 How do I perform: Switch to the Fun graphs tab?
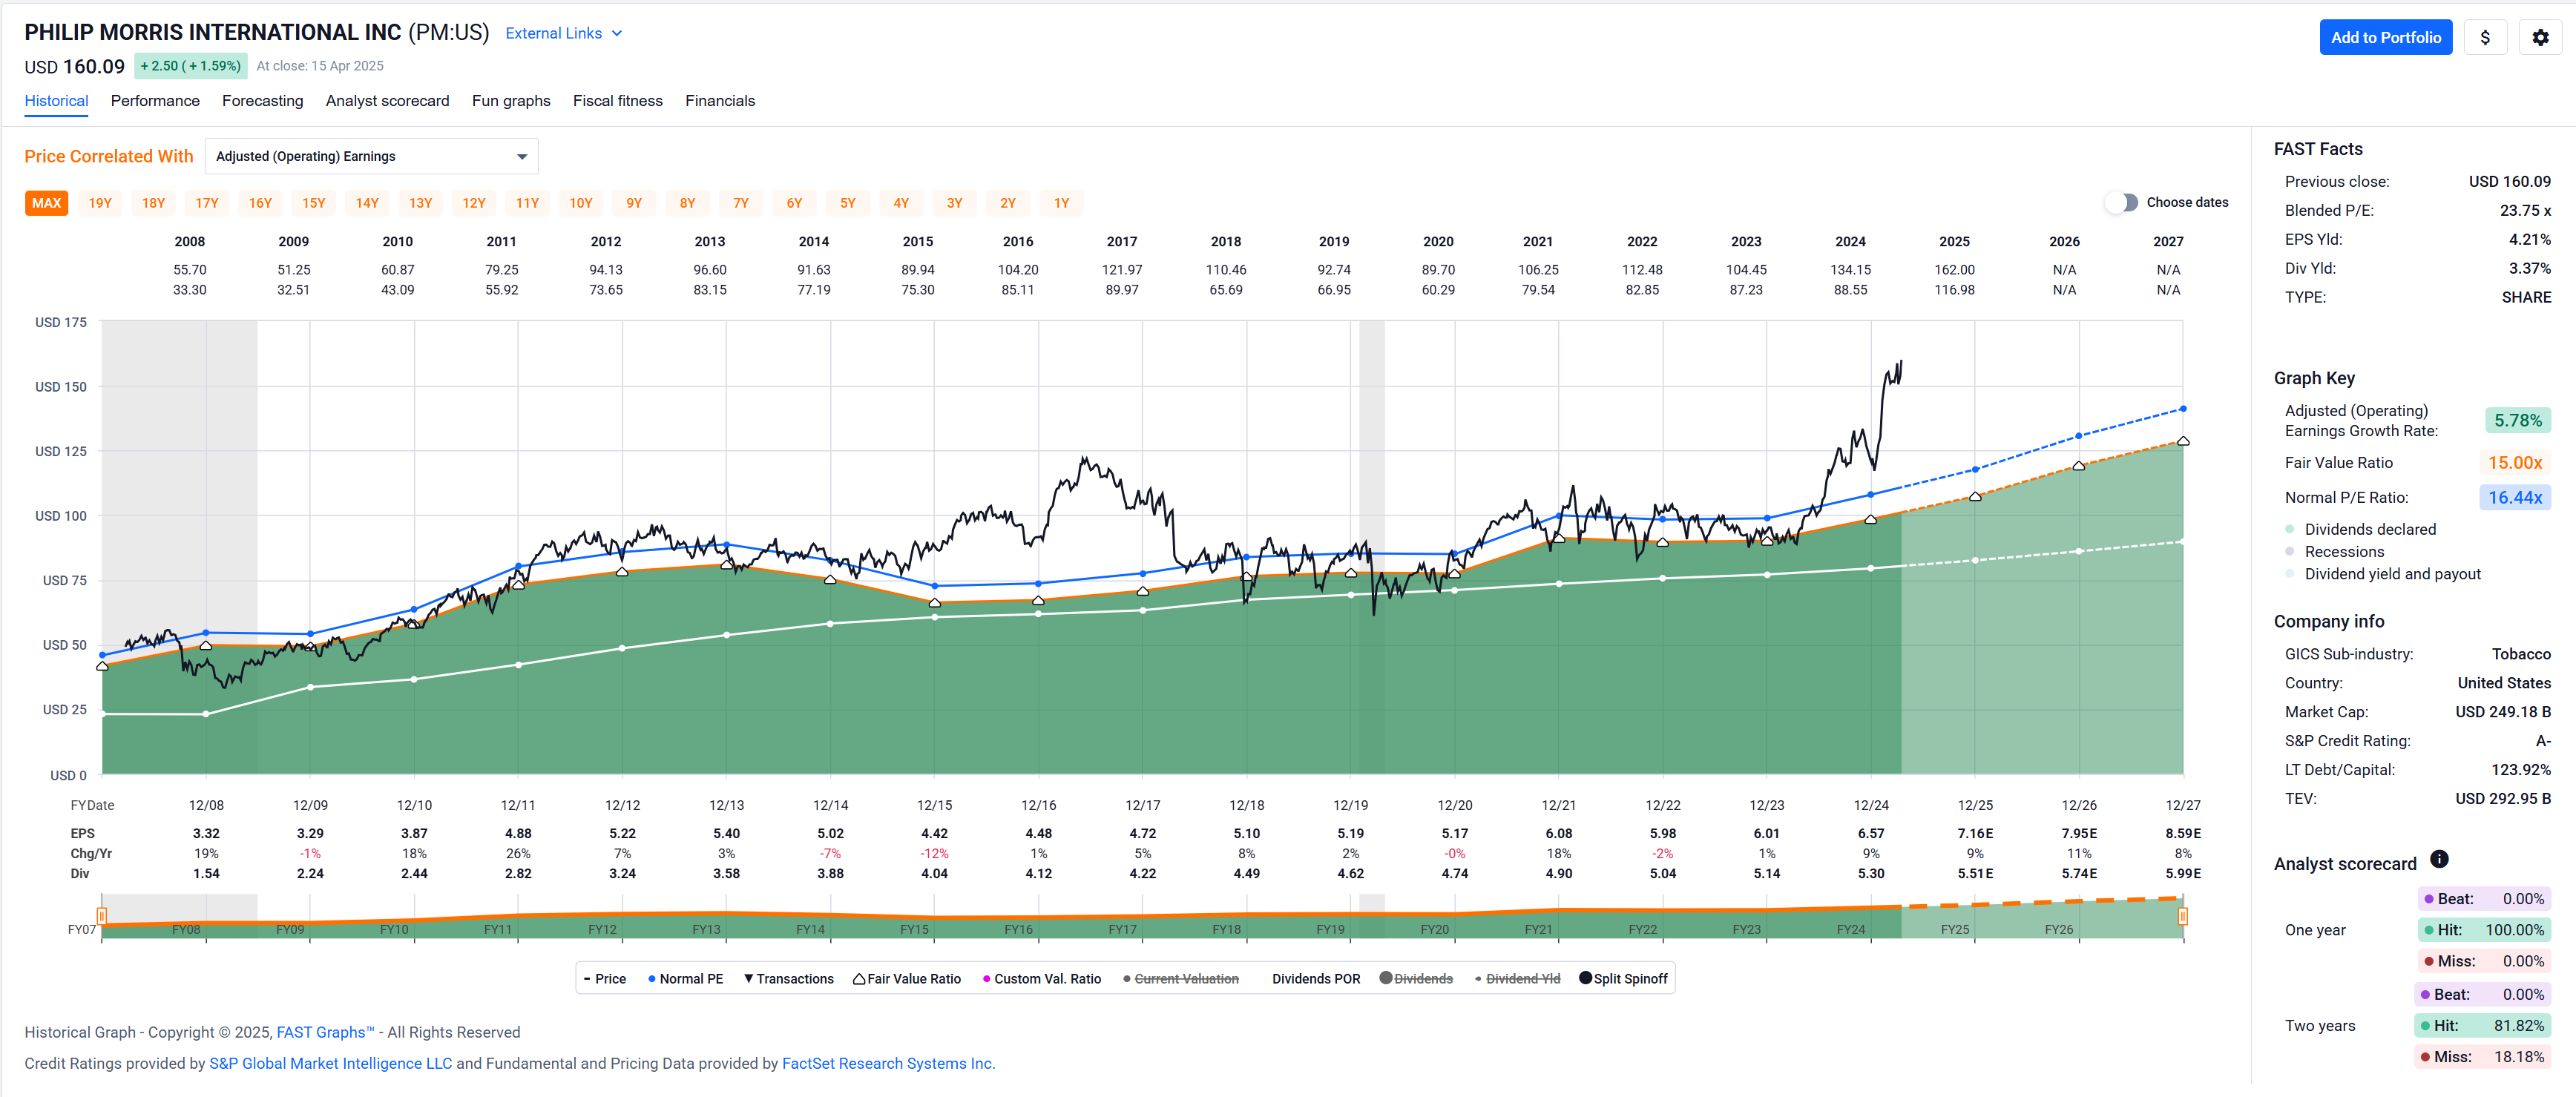pos(511,101)
